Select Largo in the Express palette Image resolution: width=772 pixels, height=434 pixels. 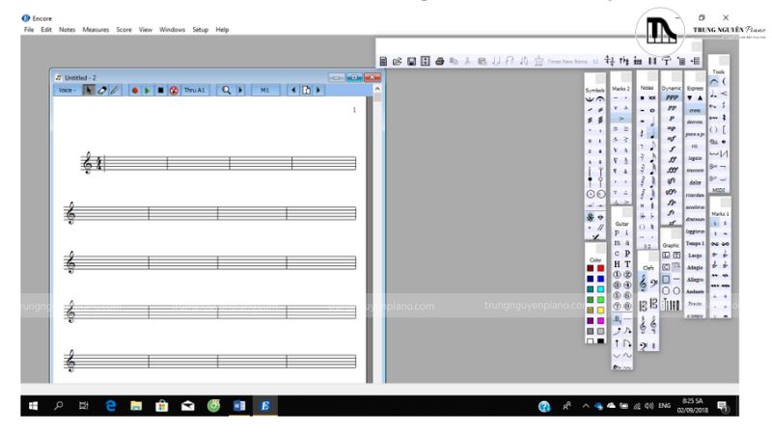[x=695, y=256]
